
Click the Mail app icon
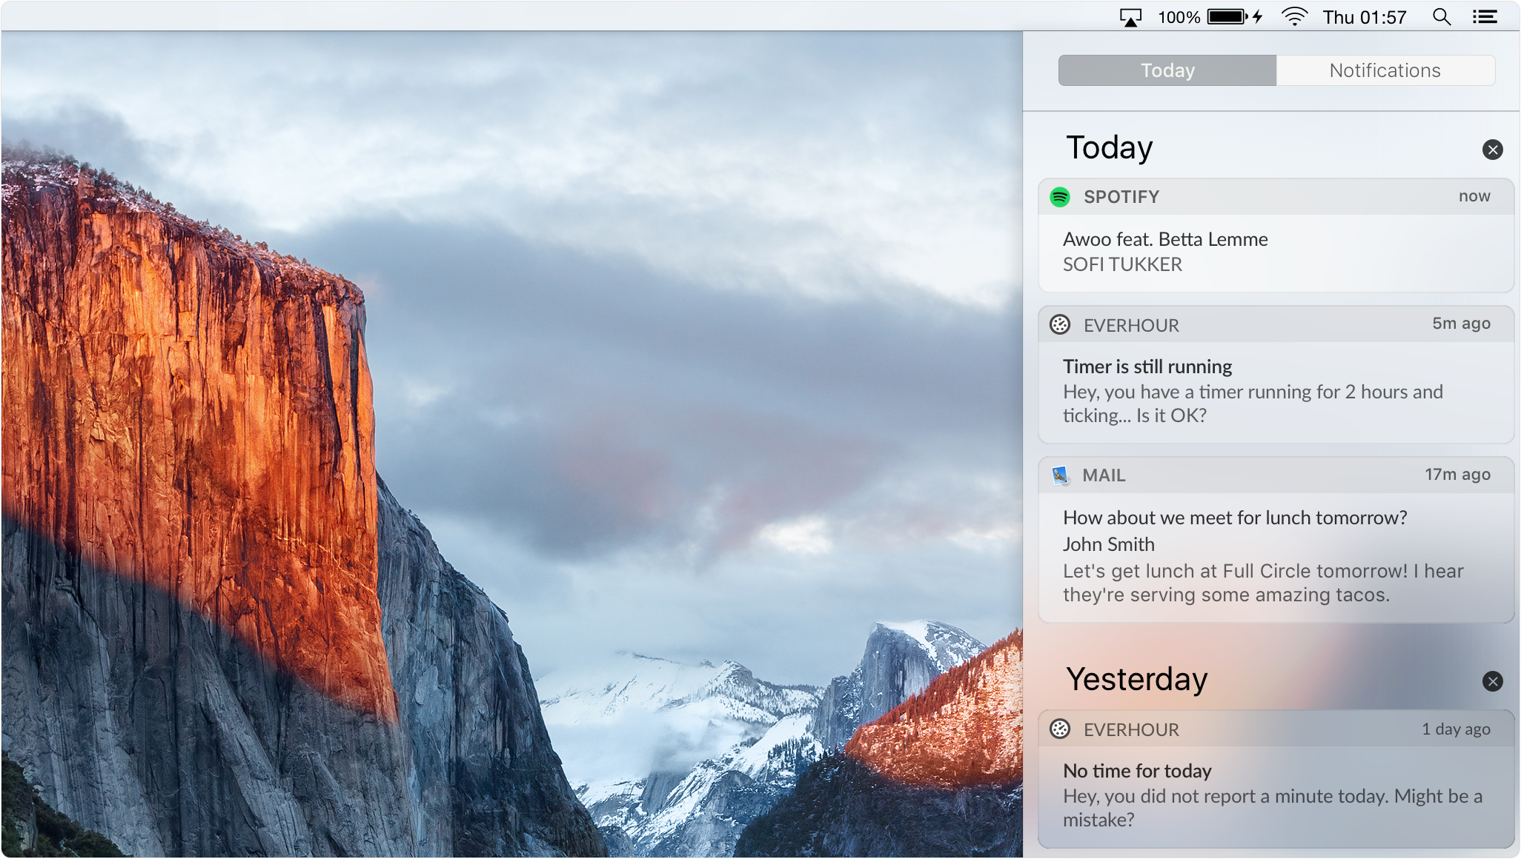click(1061, 475)
